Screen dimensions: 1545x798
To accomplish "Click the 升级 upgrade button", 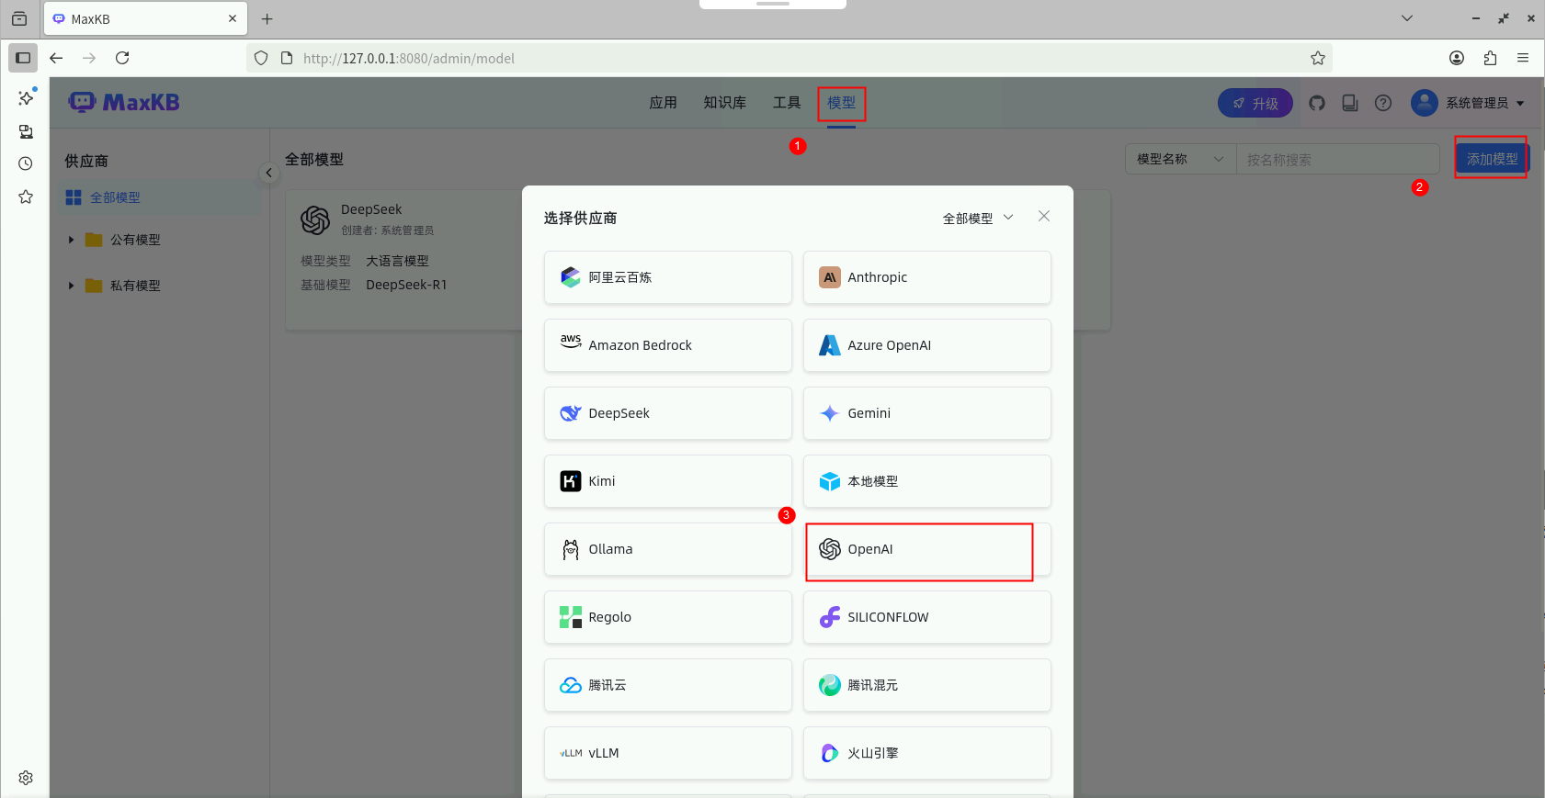I will 1255,103.
